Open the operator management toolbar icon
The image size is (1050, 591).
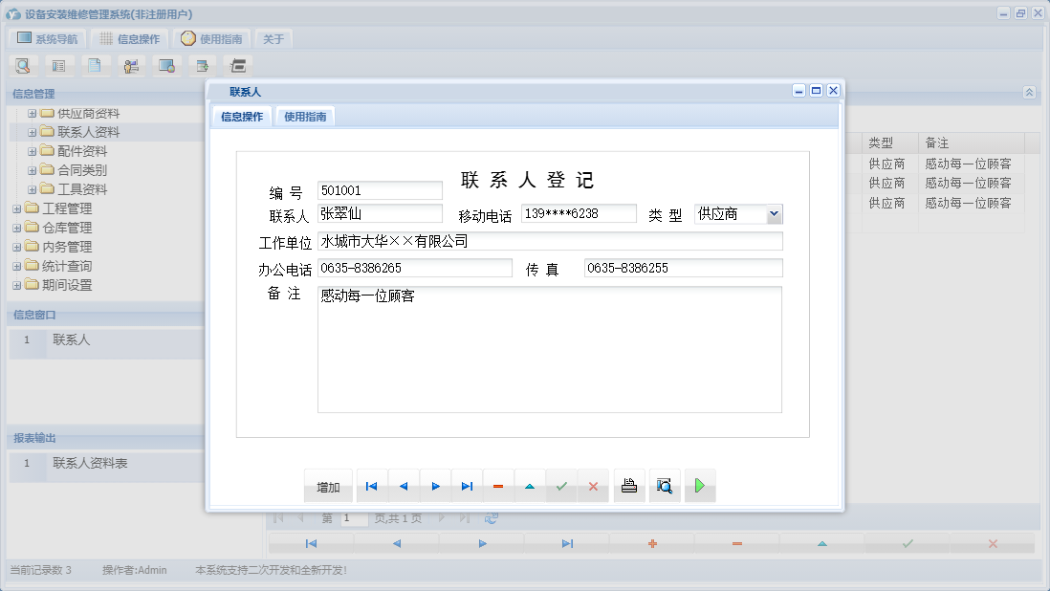132,65
